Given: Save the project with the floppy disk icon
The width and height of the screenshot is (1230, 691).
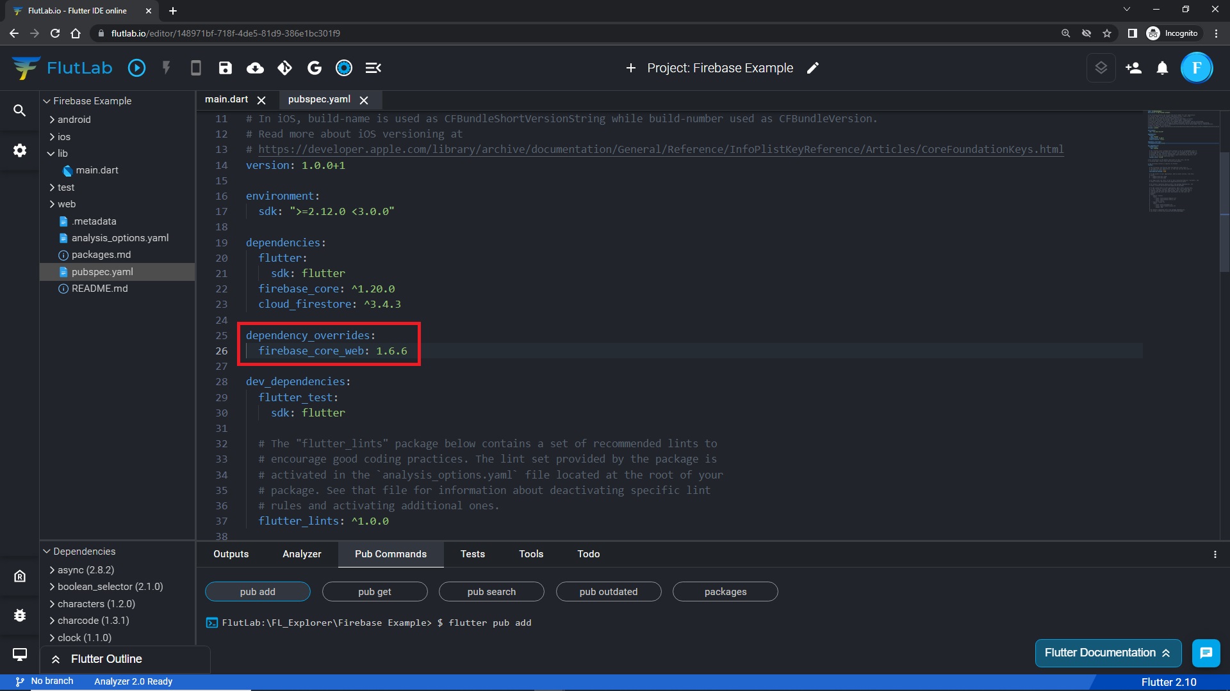Looking at the screenshot, I should click(225, 68).
